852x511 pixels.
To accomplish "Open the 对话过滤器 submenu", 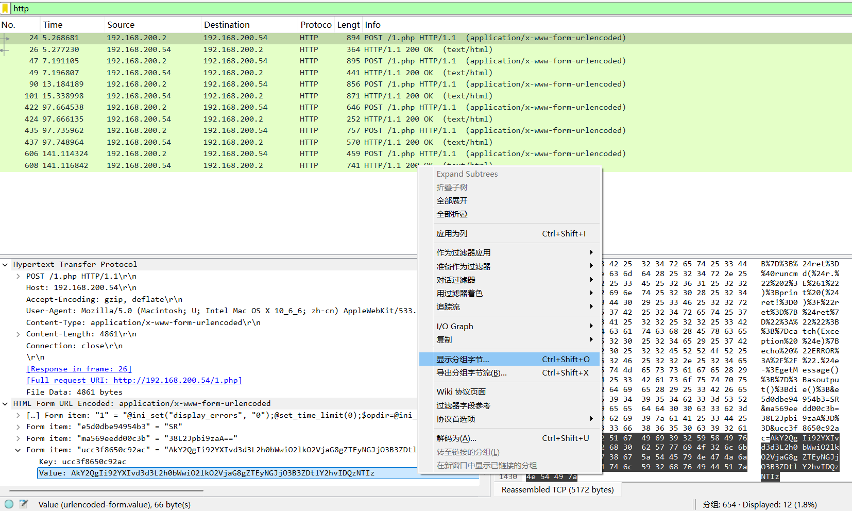I will coord(510,280).
